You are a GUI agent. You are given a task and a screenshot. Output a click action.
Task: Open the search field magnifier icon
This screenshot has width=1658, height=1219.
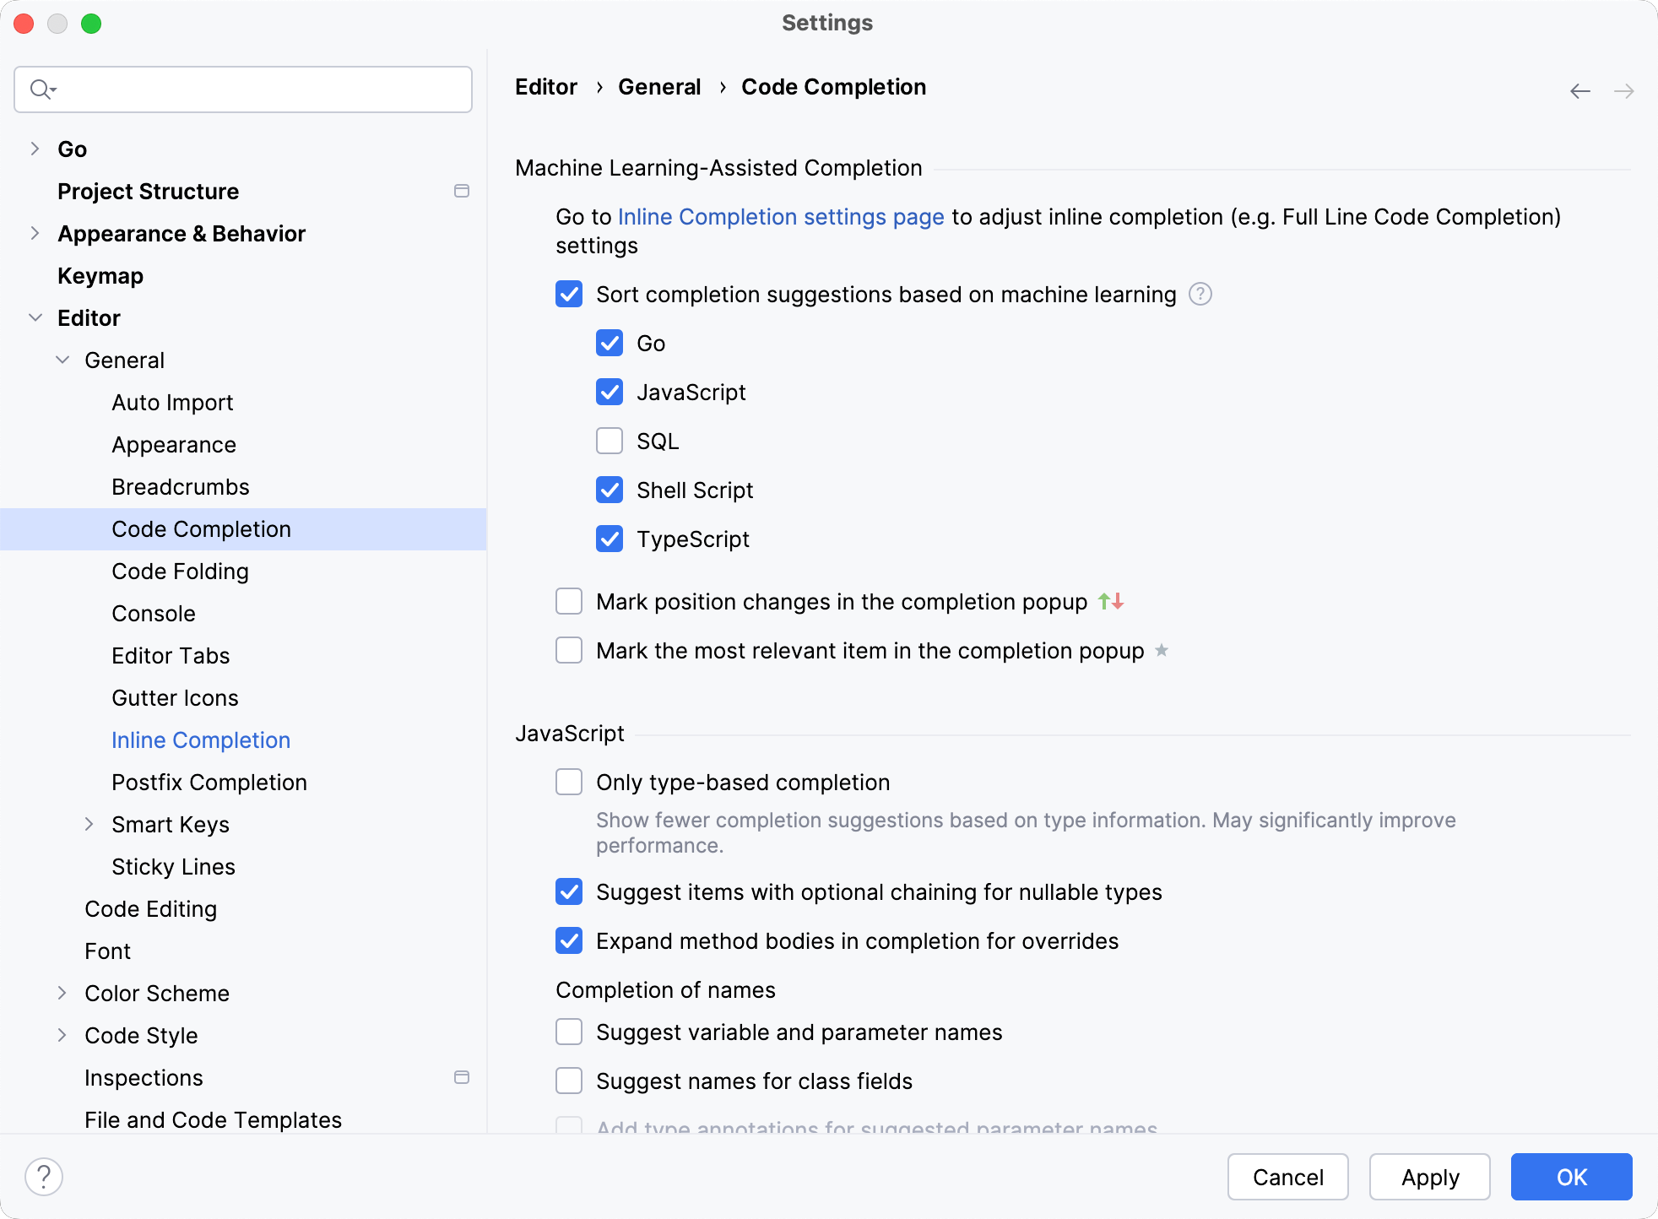coord(42,89)
